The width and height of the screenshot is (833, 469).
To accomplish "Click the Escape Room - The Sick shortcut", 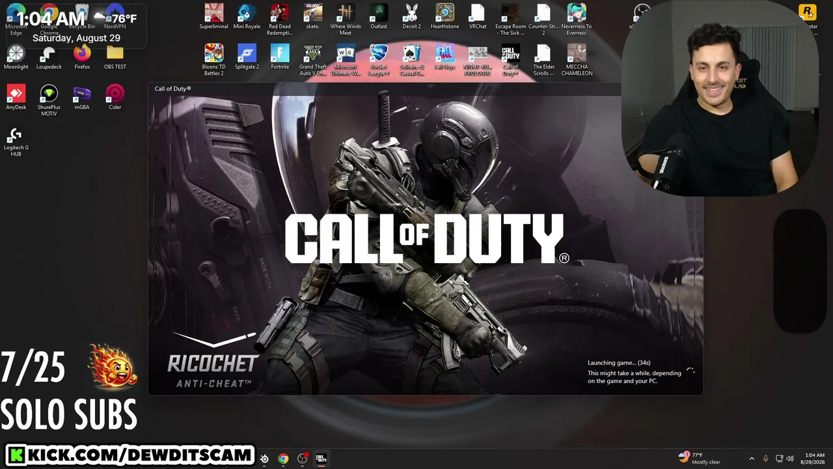I will tap(510, 20).
